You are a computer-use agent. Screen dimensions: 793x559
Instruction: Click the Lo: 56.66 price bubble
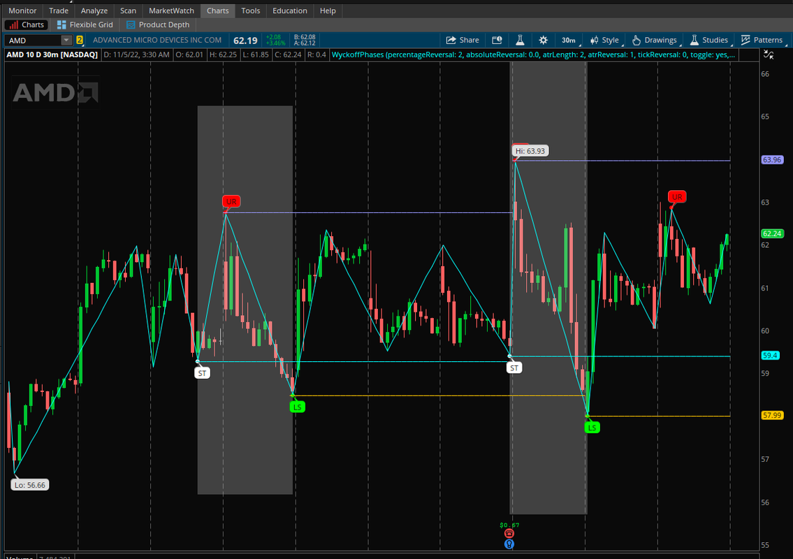point(30,485)
